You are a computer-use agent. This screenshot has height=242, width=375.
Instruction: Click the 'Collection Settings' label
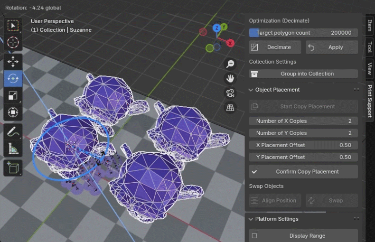[272, 62]
